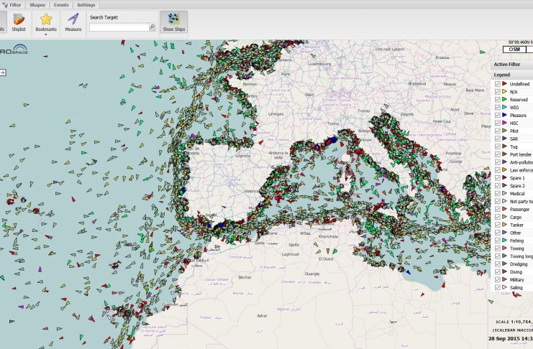Disable the Fishing vessels checkbox
The width and height of the screenshot is (533, 349).
pyautogui.click(x=498, y=241)
